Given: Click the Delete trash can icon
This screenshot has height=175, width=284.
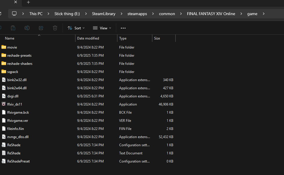Looking at the screenshot, I should pos(55,28).
